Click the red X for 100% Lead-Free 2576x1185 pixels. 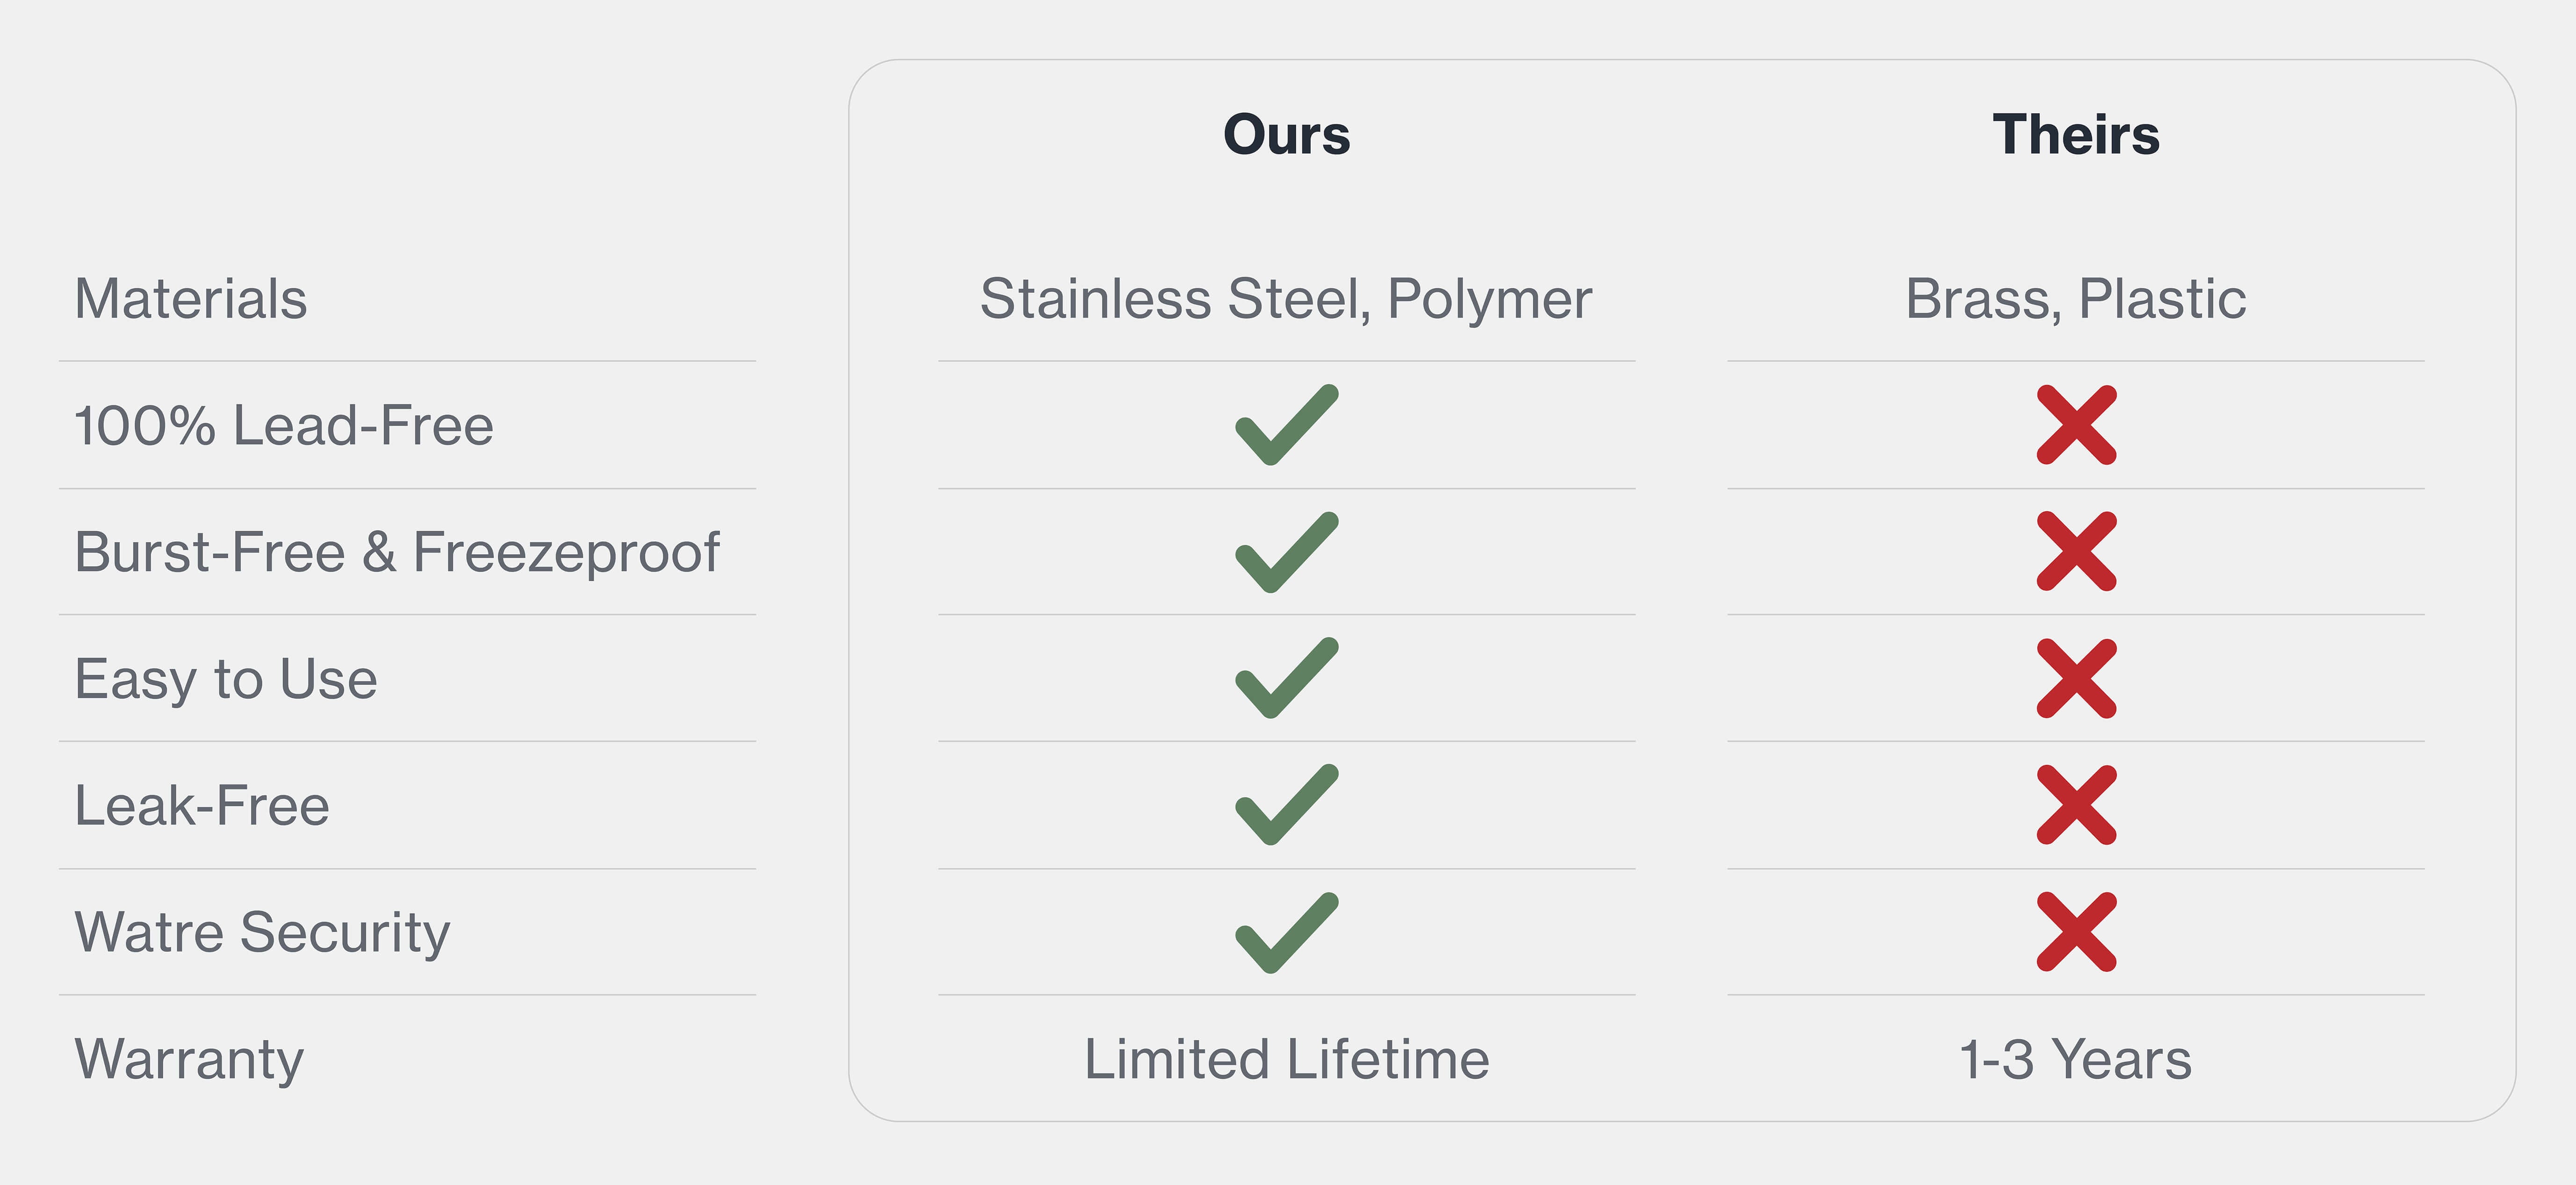pyautogui.click(x=2077, y=424)
